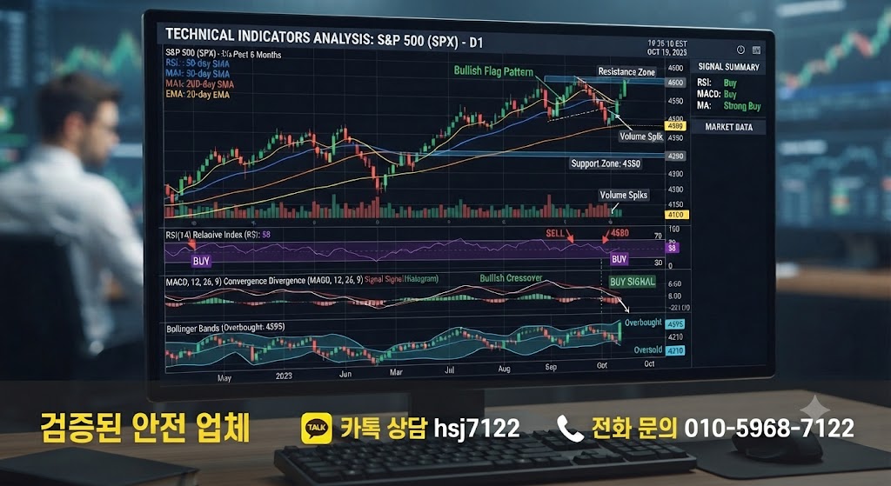Click the yellow KakaoTalk TALK icon

coord(317,428)
